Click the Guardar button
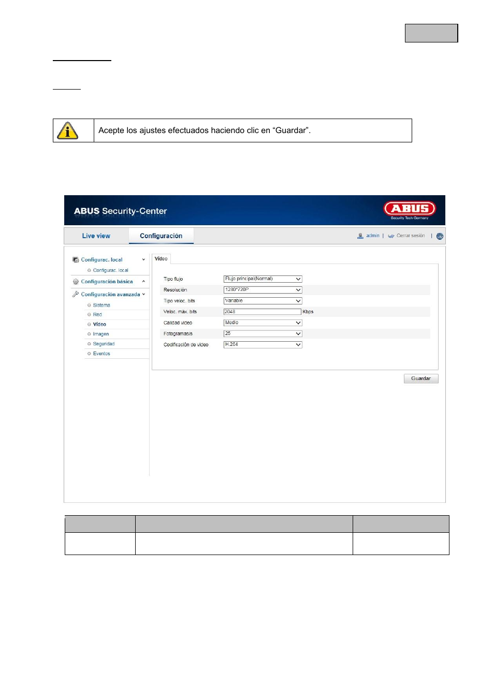This screenshot has width=494, height=699. [421, 378]
